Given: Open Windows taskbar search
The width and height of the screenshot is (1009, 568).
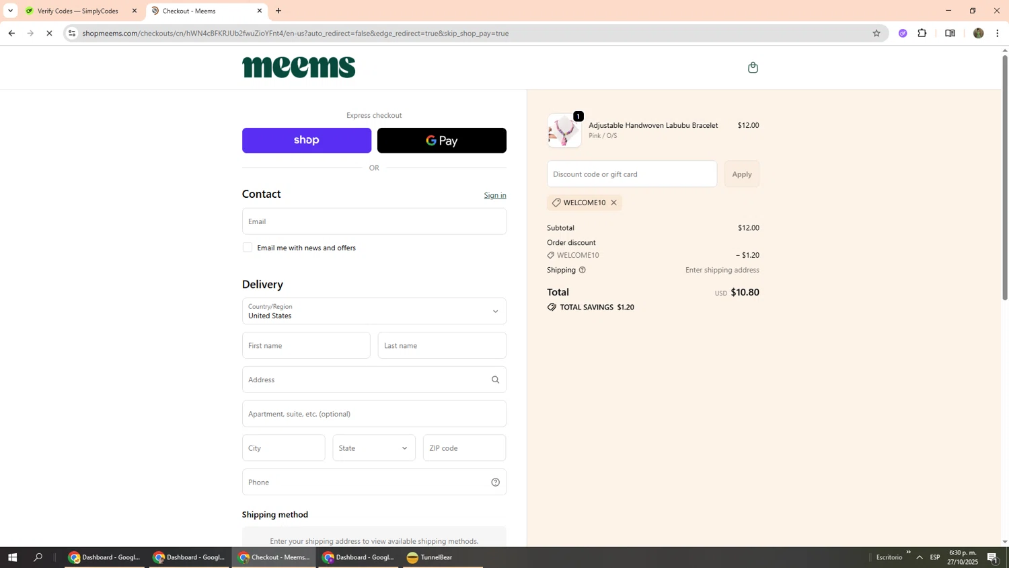Looking at the screenshot, I should 38,557.
